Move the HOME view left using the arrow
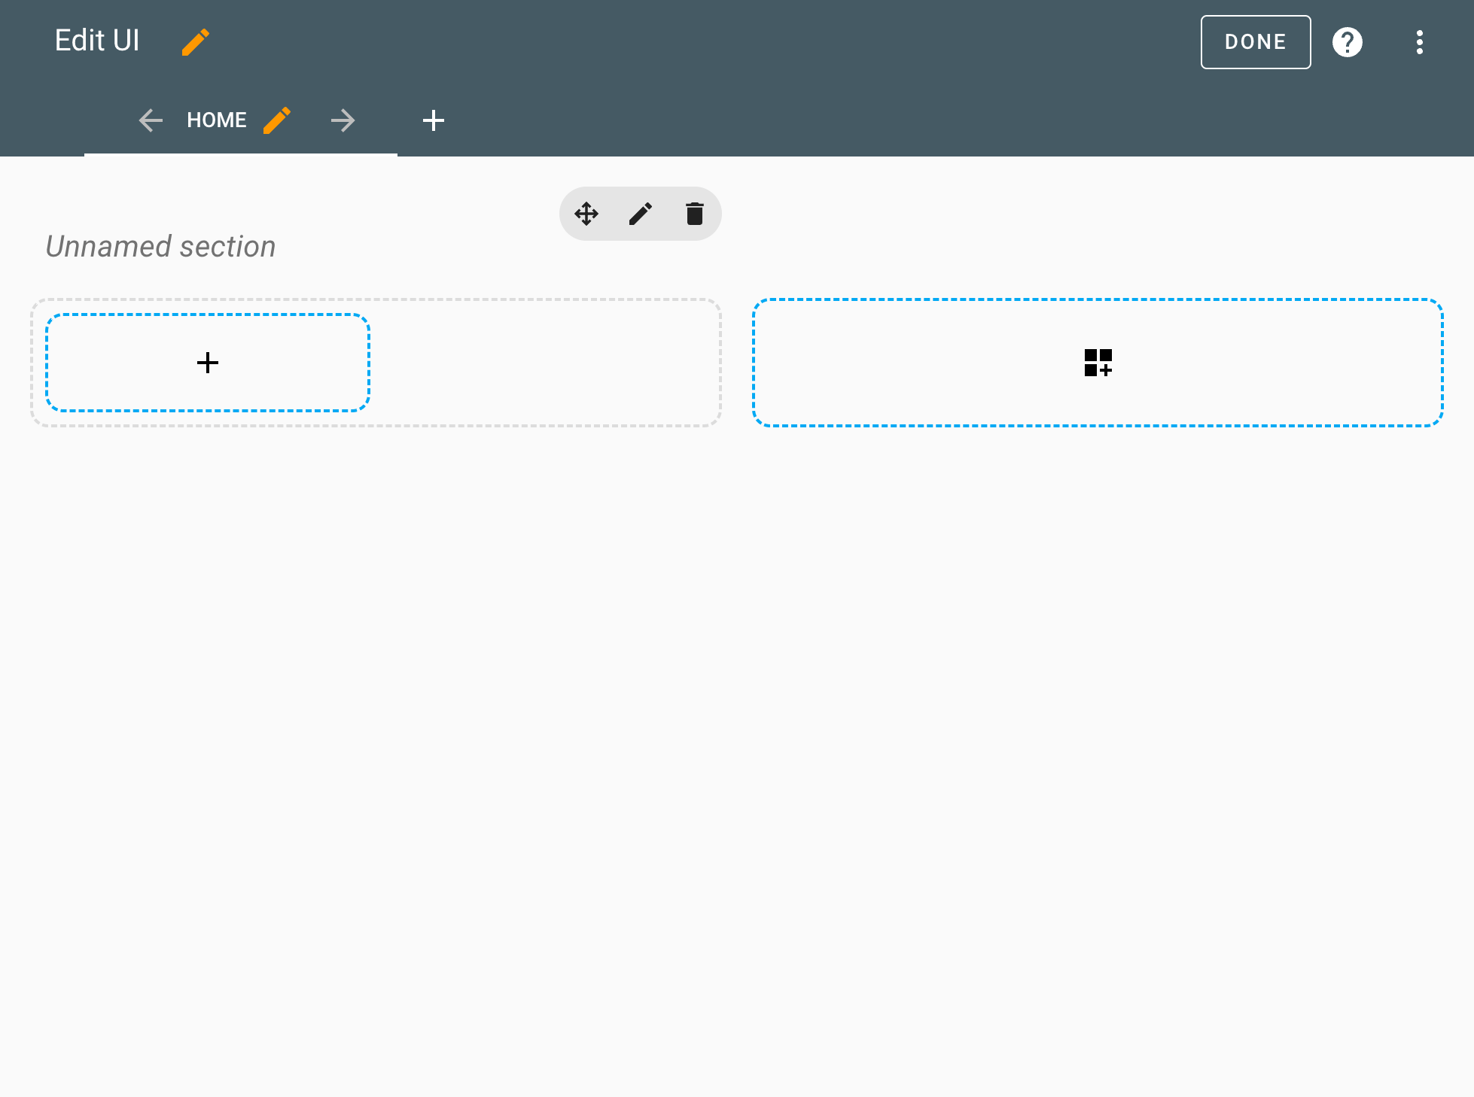This screenshot has height=1097, width=1474. coord(151,120)
